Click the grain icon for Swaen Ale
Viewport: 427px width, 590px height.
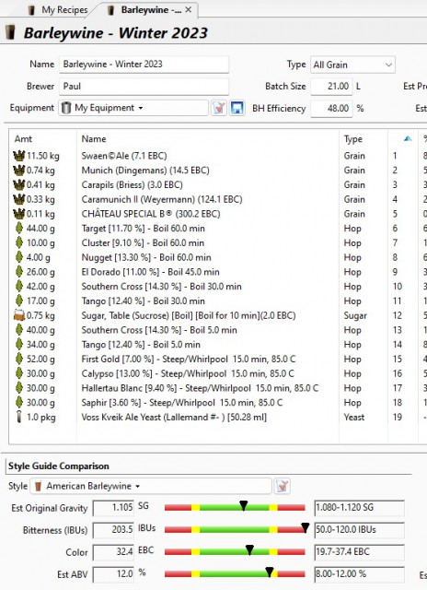coord(18,156)
